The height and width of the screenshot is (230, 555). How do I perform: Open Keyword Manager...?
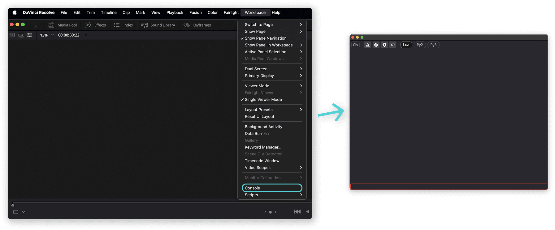(272, 147)
